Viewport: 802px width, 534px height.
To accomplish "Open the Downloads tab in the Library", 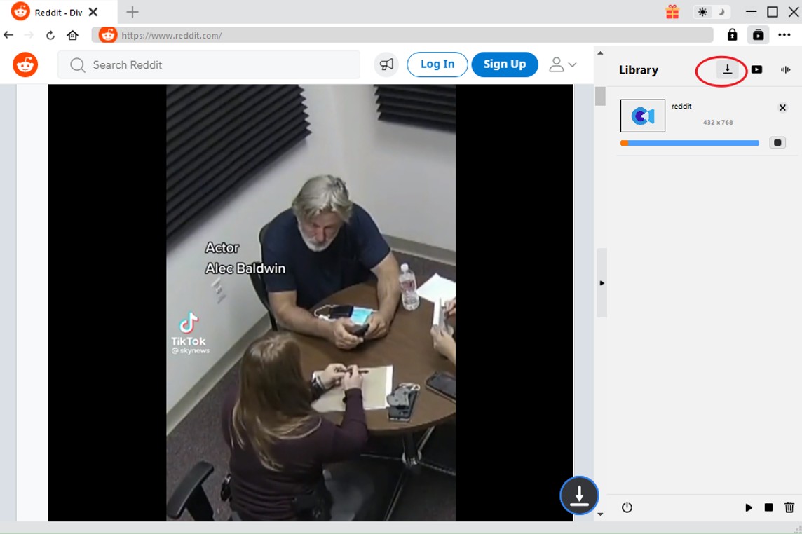I will (x=727, y=69).
